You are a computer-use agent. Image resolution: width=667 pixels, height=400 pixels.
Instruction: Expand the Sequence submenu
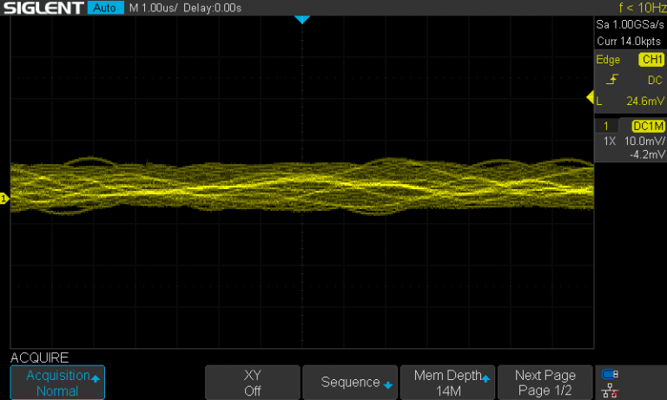pos(350,383)
